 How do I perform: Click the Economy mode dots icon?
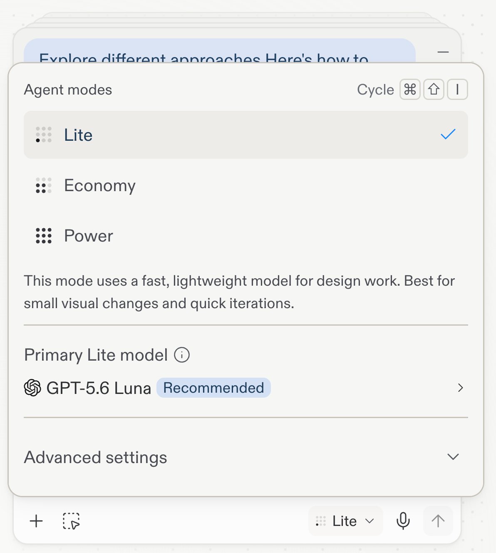[44, 185]
